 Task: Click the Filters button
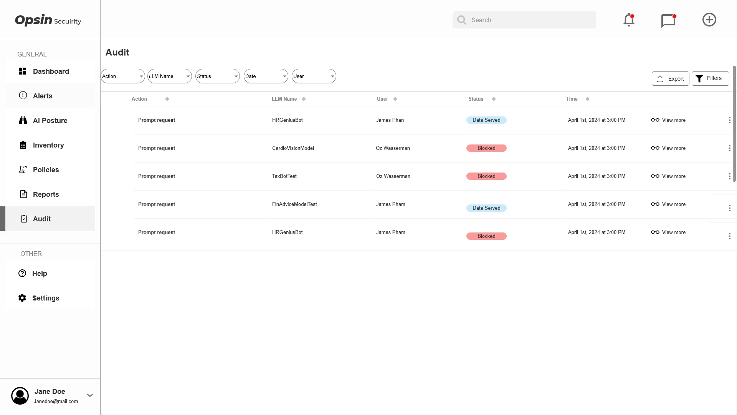pos(710,78)
